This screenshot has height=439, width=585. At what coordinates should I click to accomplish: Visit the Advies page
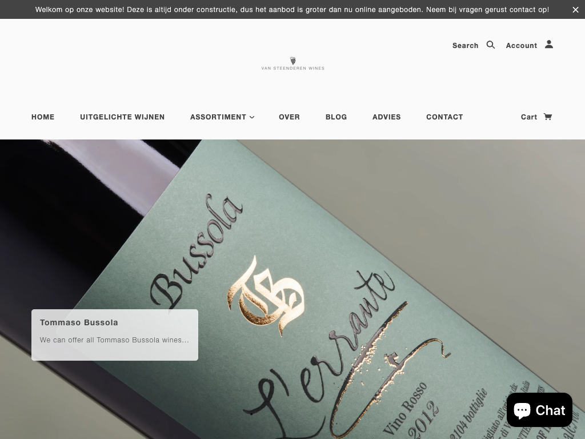click(x=387, y=117)
